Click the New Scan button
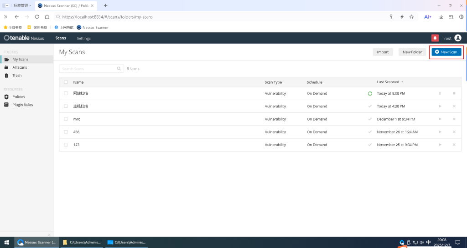The width and height of the screenshot is (467, 248). (446, 52)
